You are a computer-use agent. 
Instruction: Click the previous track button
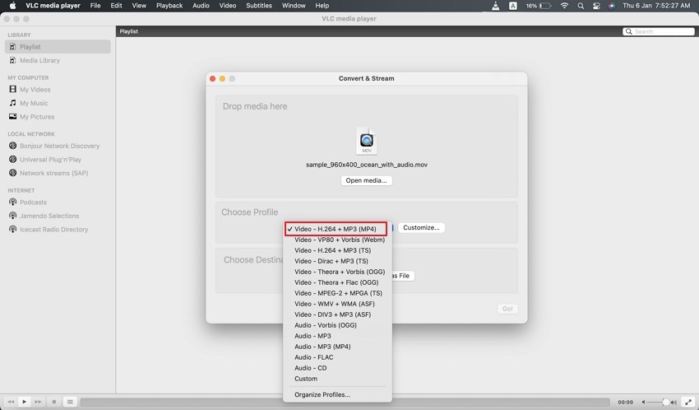point(11,402)
